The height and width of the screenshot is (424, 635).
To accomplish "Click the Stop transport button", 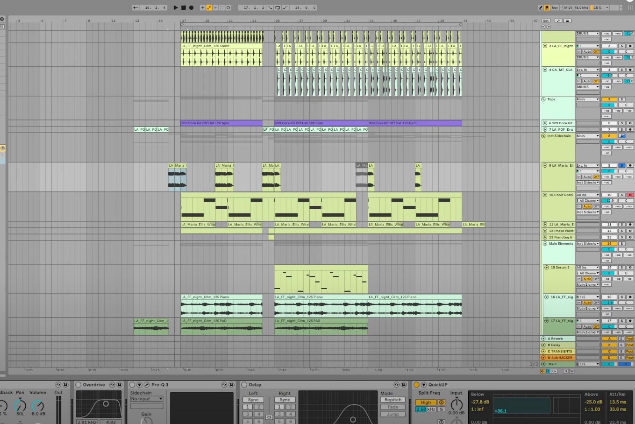I will (184, 7).
